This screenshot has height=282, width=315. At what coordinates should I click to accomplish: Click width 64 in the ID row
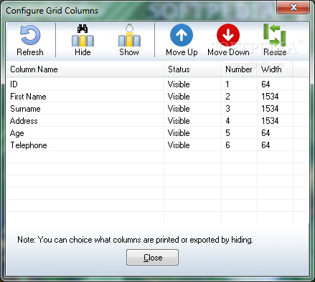[x=265, y=84]
